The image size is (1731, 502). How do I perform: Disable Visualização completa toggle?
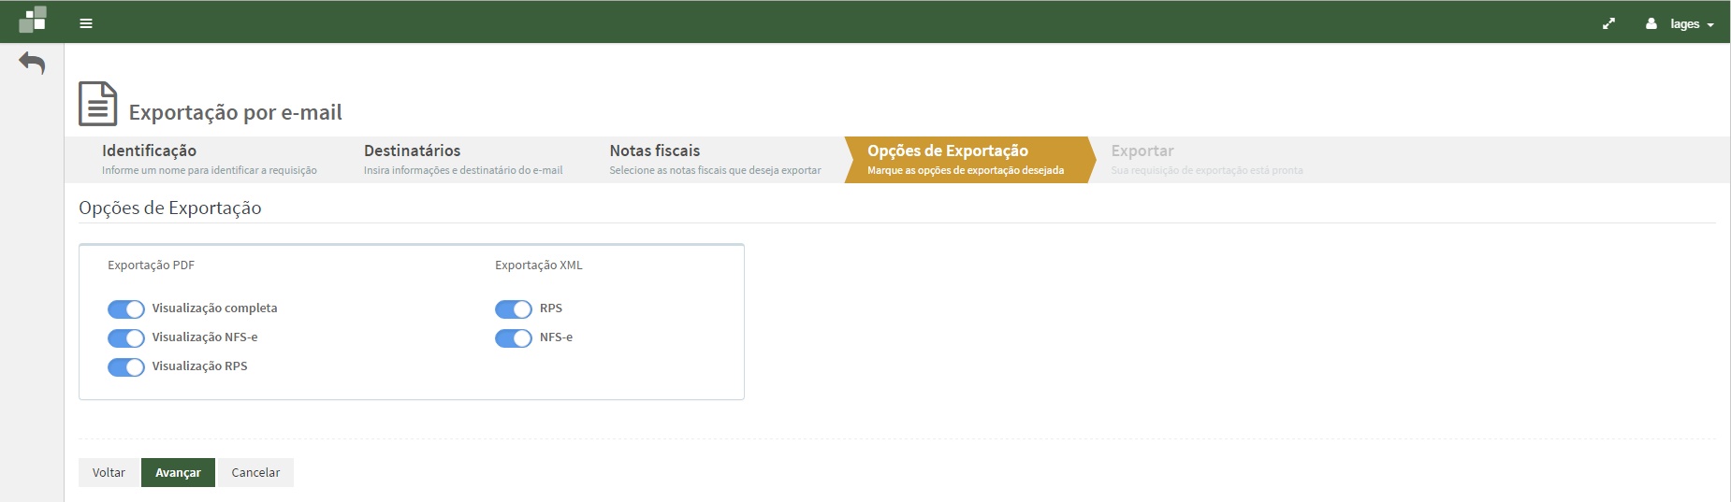pos(126,309)
